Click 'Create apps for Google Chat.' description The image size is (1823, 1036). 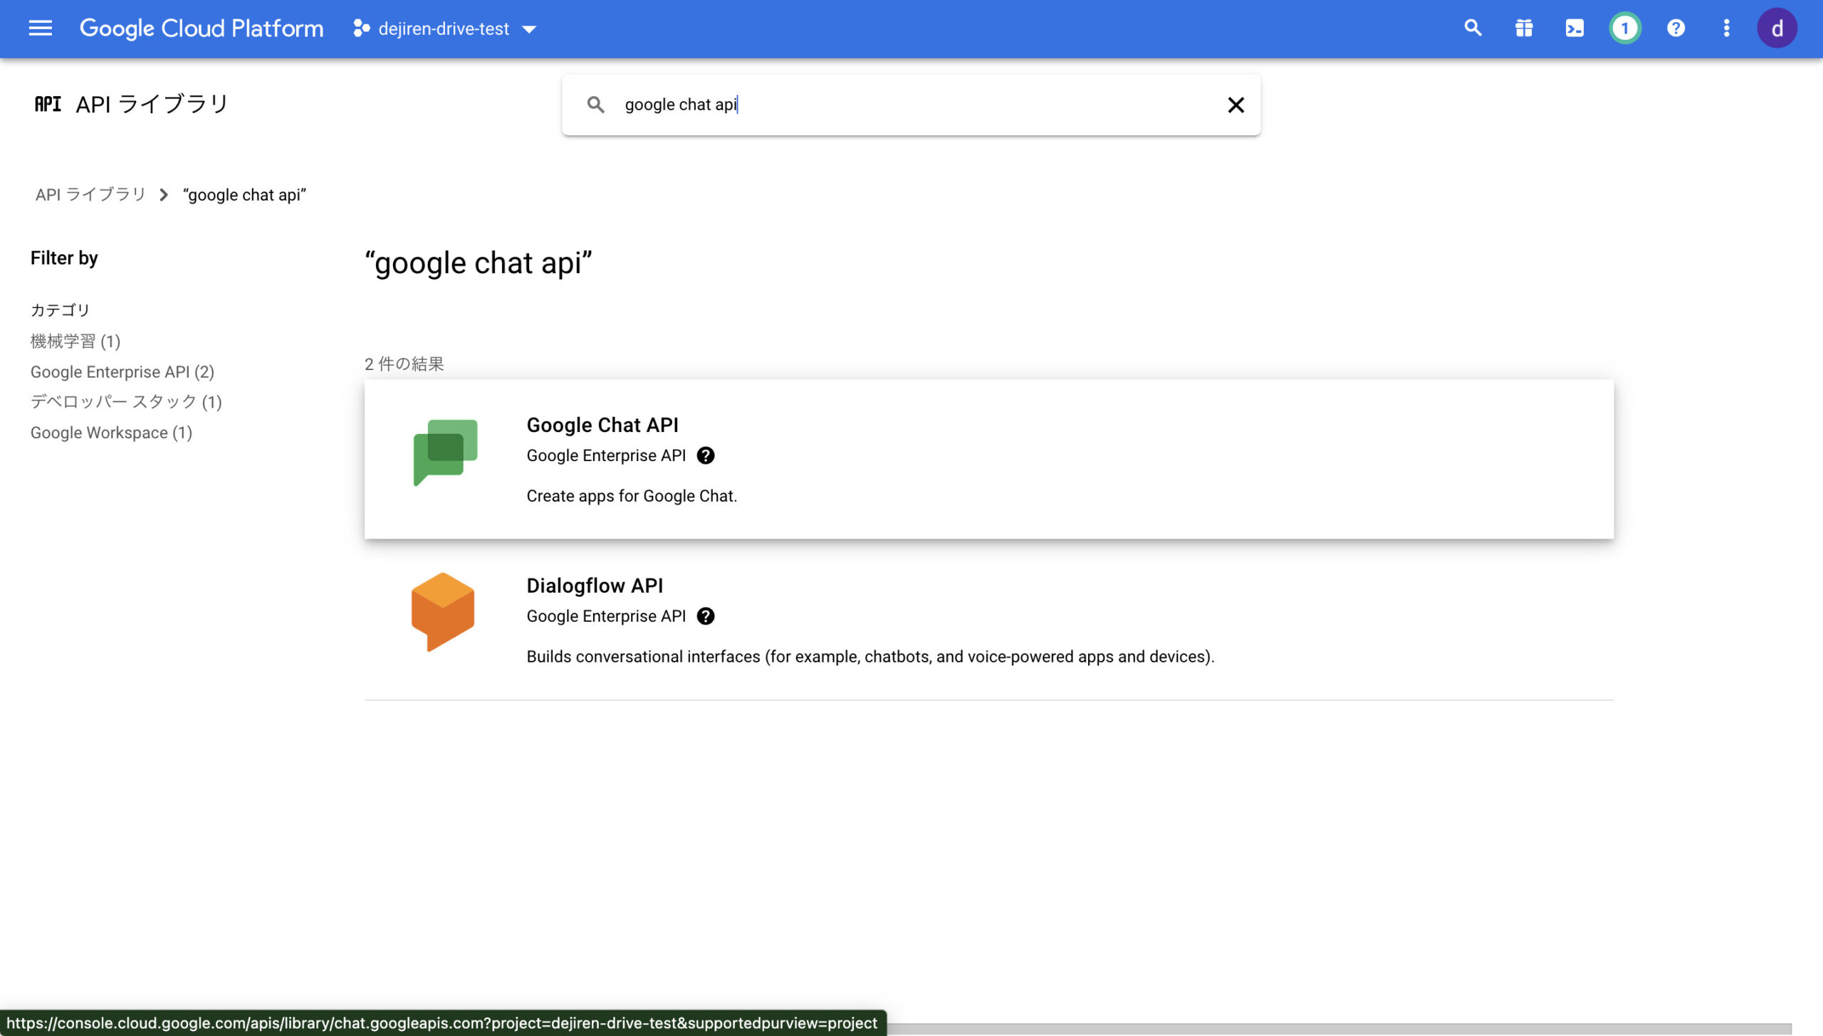[632, 496]
